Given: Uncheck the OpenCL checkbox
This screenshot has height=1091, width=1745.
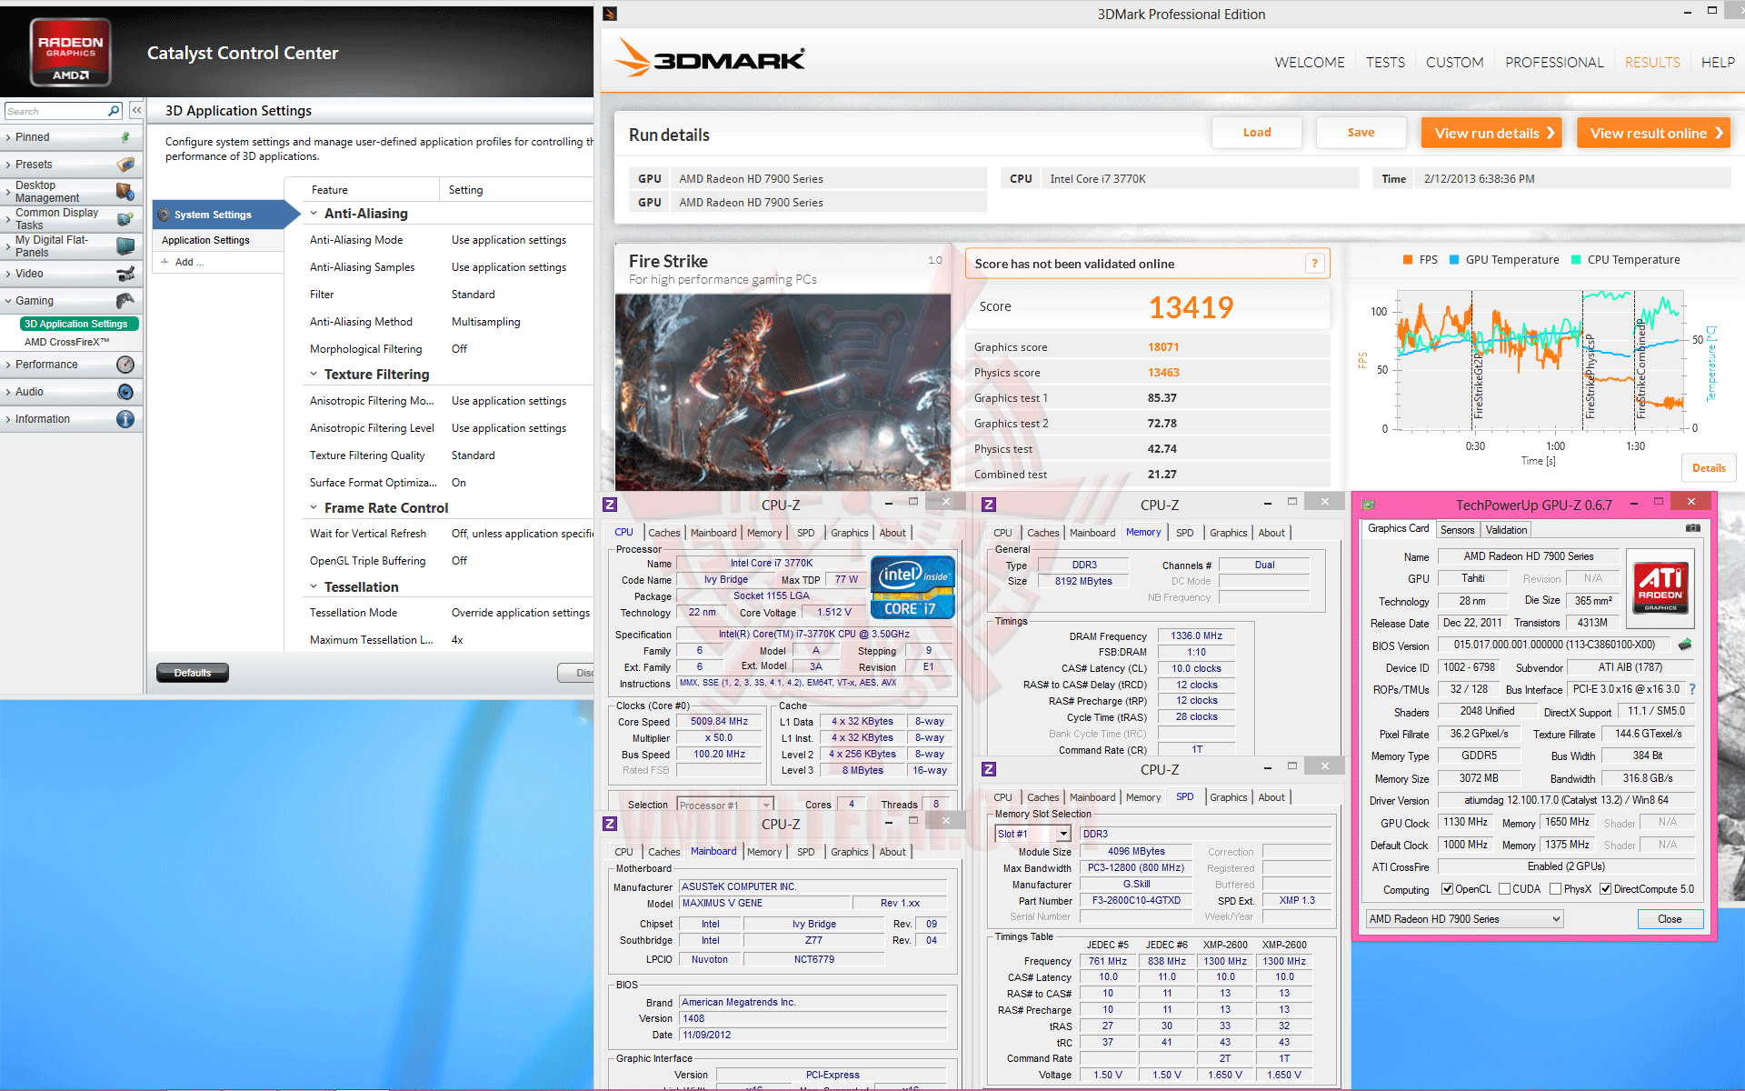Looking at the screenshot, I should (1449, 889).
